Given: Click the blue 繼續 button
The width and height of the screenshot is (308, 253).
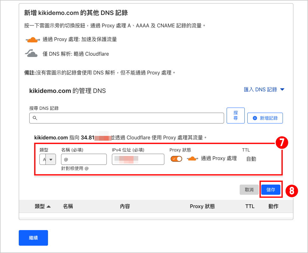Looking at the screenshot, I should click(x=33, y=238).
